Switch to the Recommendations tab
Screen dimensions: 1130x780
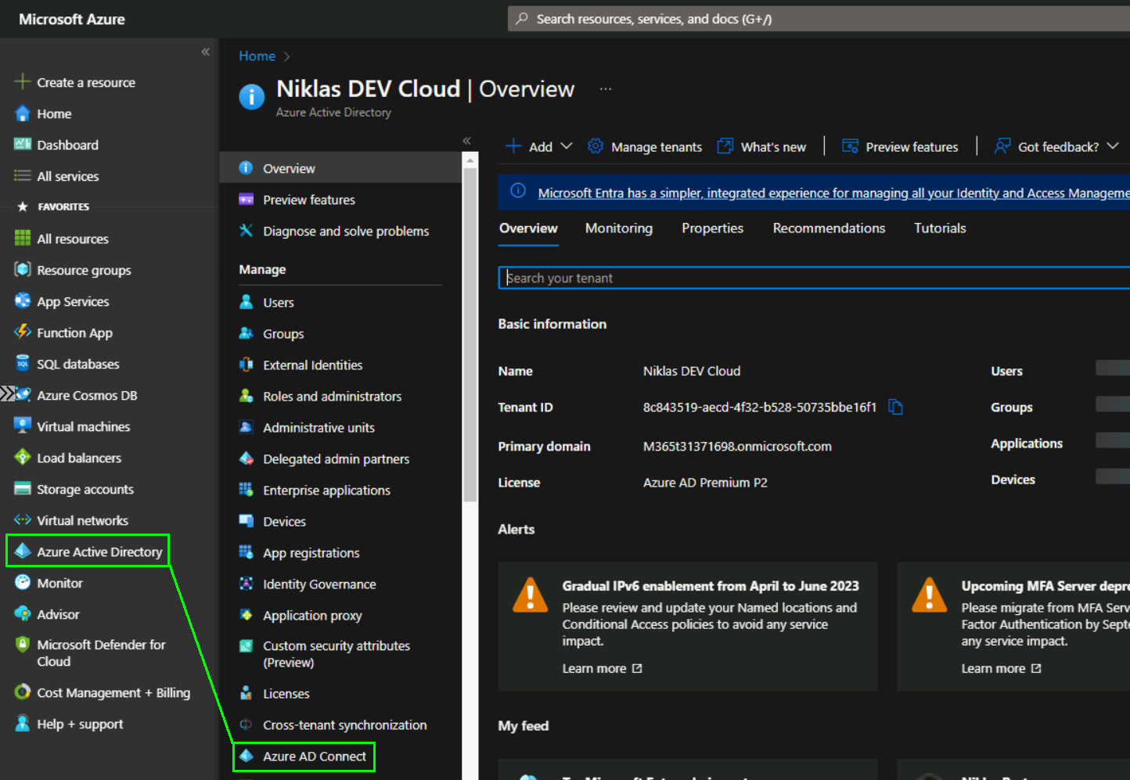(x=829, y=228)
